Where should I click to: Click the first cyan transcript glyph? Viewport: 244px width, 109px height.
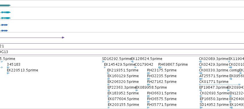pos(5,12)
